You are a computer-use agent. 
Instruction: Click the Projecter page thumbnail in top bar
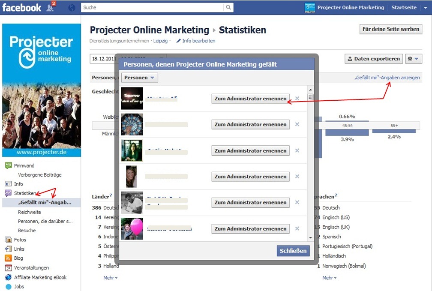[x=310, y=7]
